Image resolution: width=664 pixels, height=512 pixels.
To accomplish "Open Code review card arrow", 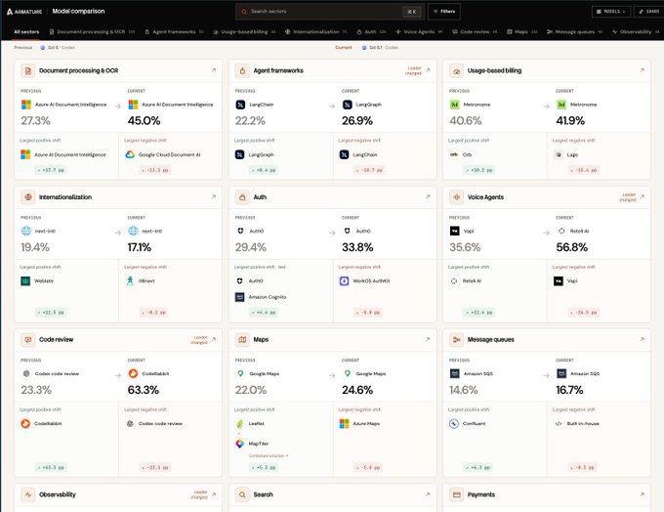I will pos(214,339).
